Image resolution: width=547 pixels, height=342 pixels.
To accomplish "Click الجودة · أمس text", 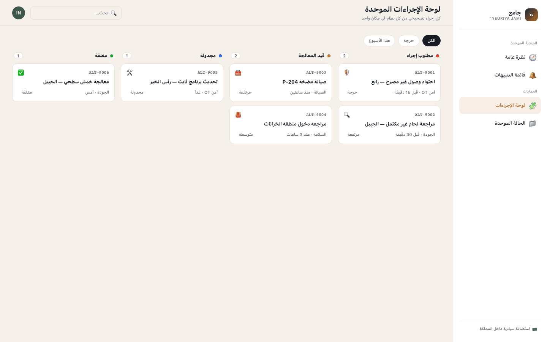I will click(97, 92).
